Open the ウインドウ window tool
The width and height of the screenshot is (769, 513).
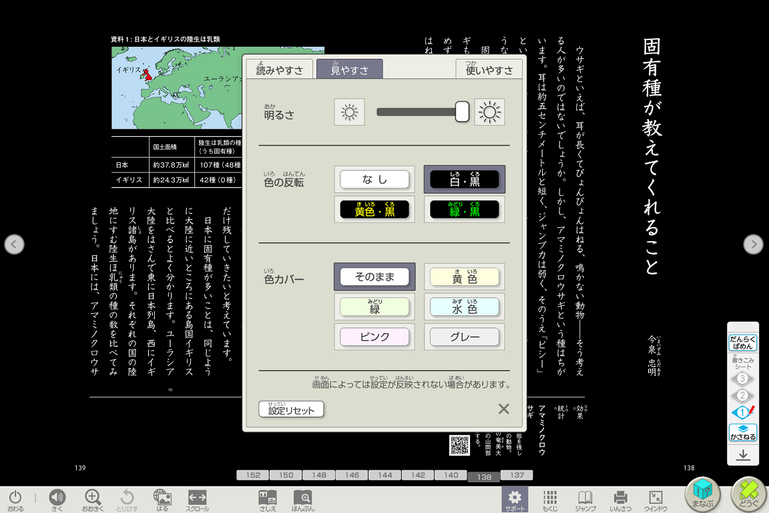point(656,499)
